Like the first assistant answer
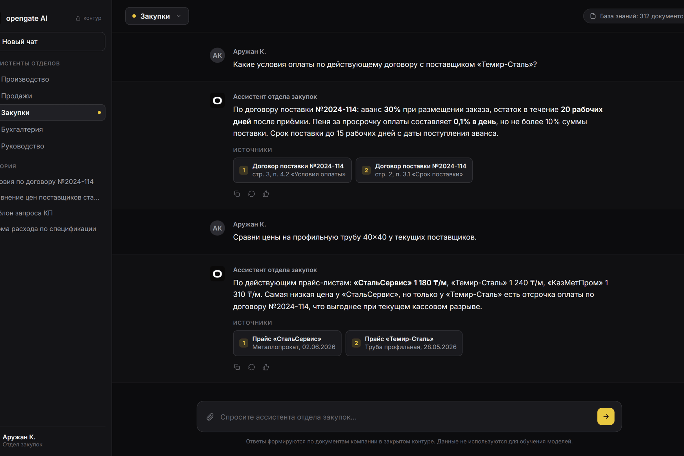684x456 pixels. (266, 194)
